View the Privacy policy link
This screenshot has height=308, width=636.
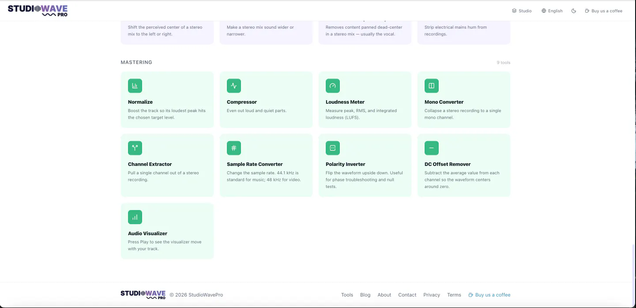(432, 295)
